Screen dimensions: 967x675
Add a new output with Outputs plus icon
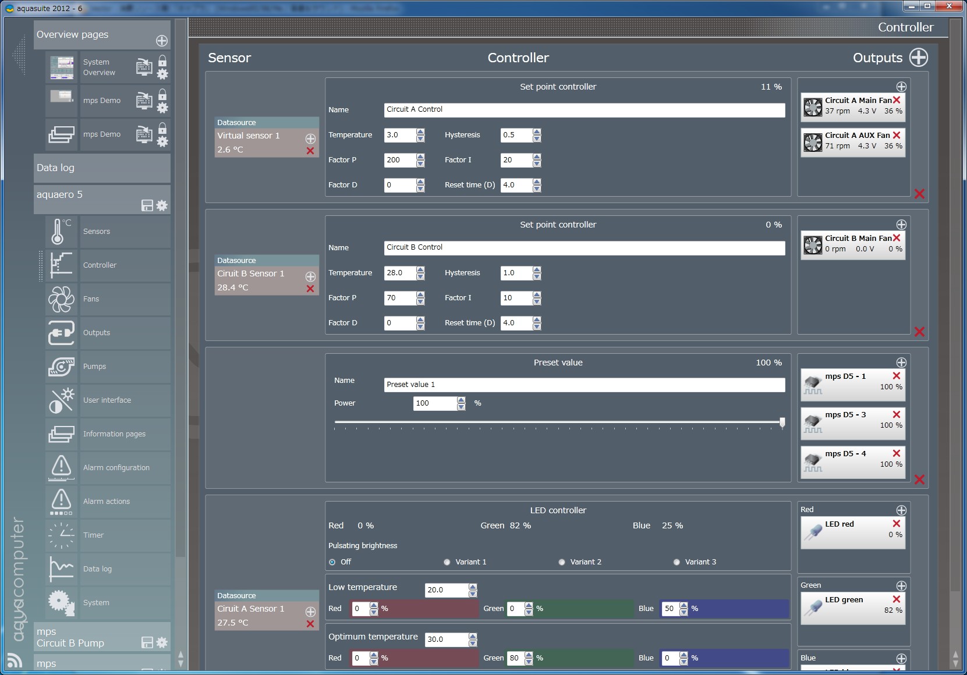919,58
